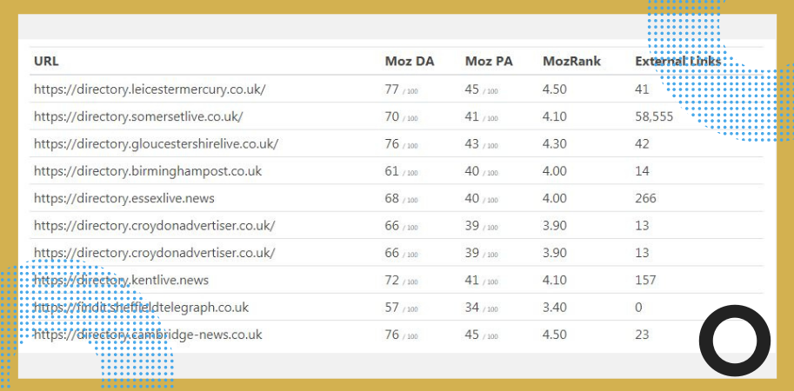
Task: Open the directory.kentlive.news URL
Action: coord(121,281)
